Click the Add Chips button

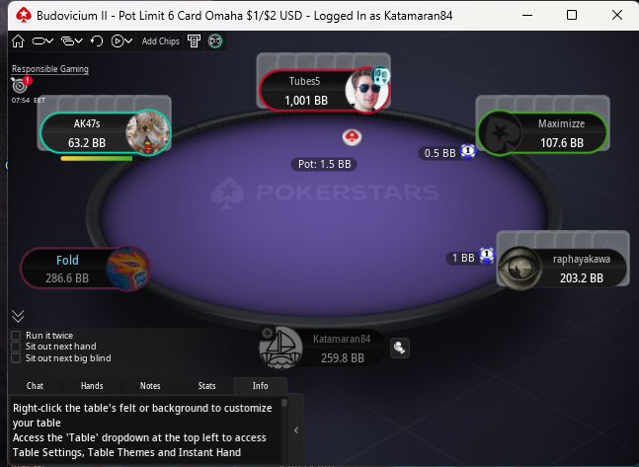[161, 41]
